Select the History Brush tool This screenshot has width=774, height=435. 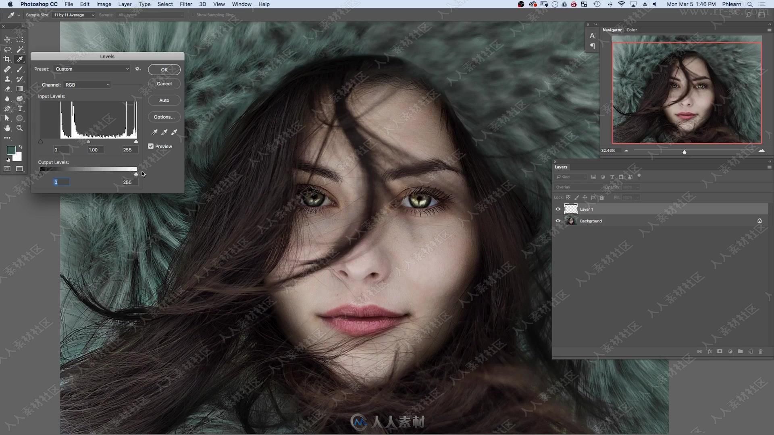(x=19, y=79)
